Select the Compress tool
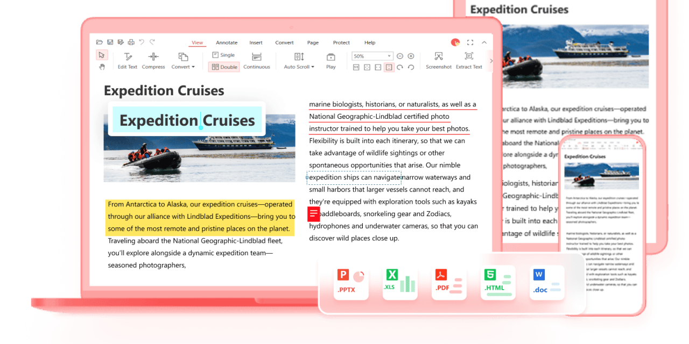 click(153, 60)
